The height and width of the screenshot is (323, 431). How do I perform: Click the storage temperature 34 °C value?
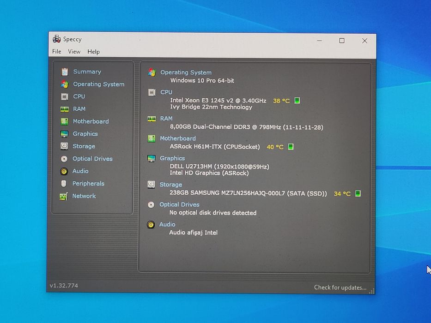[x=342, y=194]
